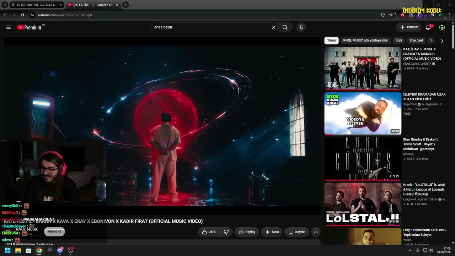This screenshot has height=256, width=455.
Task: Open İZLEYENİ DRAMADAN UZAK TUTAN title
Action: pyautogui.click(x=424, y=97)
